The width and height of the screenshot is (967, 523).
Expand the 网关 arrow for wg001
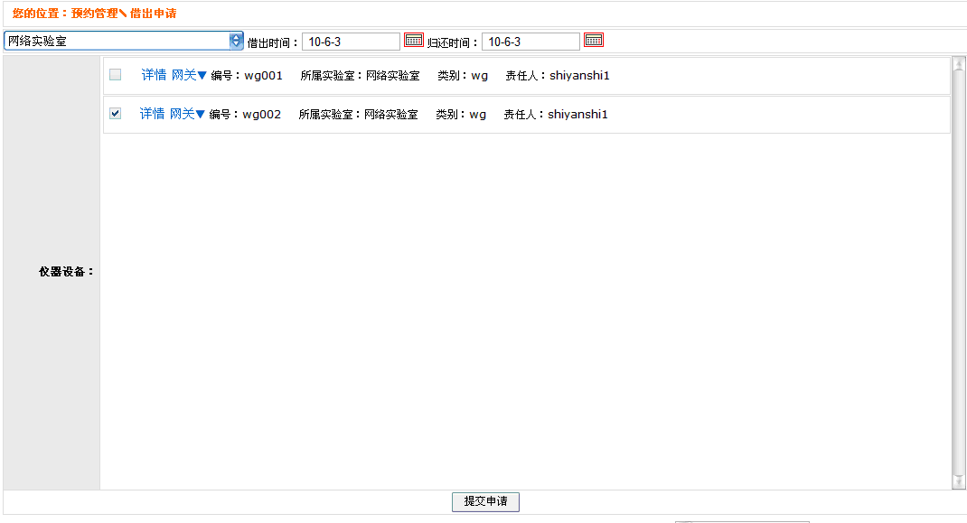pyautogui.click(x=202, y=76)
